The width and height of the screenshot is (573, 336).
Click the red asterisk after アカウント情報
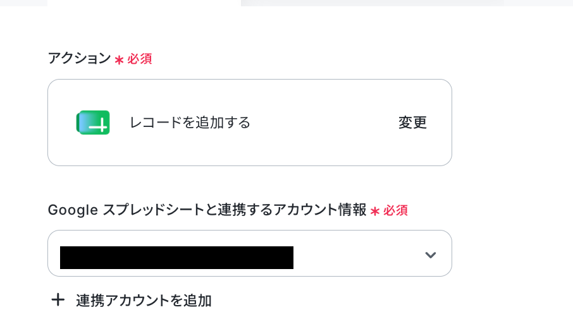point(375,211)
